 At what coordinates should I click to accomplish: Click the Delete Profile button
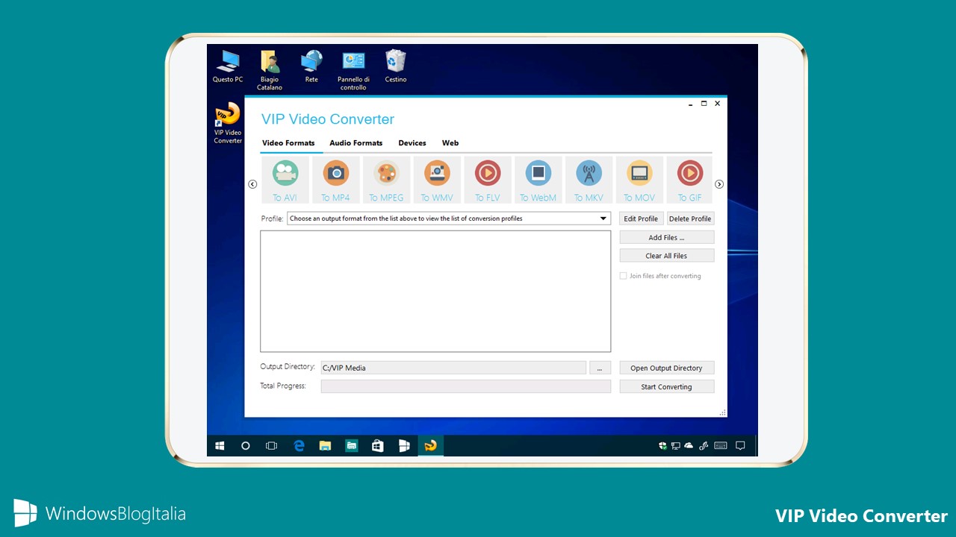[x=690, y=219]
